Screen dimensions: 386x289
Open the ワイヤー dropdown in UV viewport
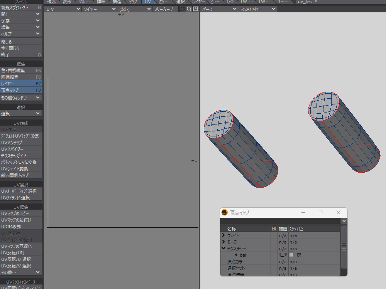[x=99, y=9]
